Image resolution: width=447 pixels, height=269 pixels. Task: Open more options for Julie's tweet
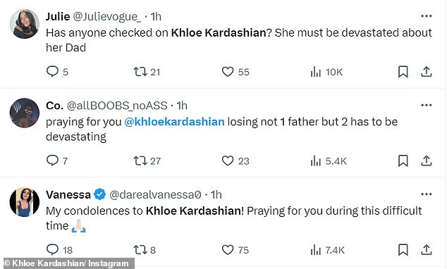click(x=426, y=16)
